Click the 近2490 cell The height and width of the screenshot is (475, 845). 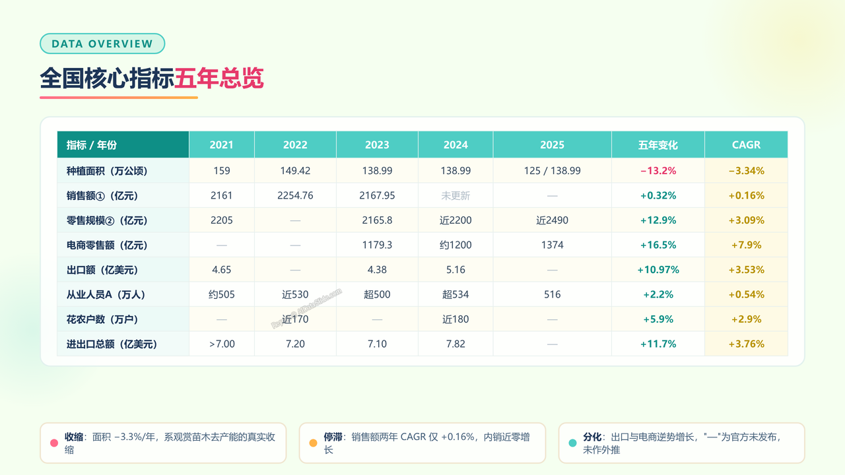[553, 220]
